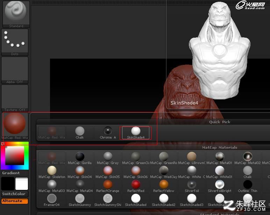This screenshot has width=270, height=215.
Task: Click the SwitchColor button
Action: (x=15, y=194)
